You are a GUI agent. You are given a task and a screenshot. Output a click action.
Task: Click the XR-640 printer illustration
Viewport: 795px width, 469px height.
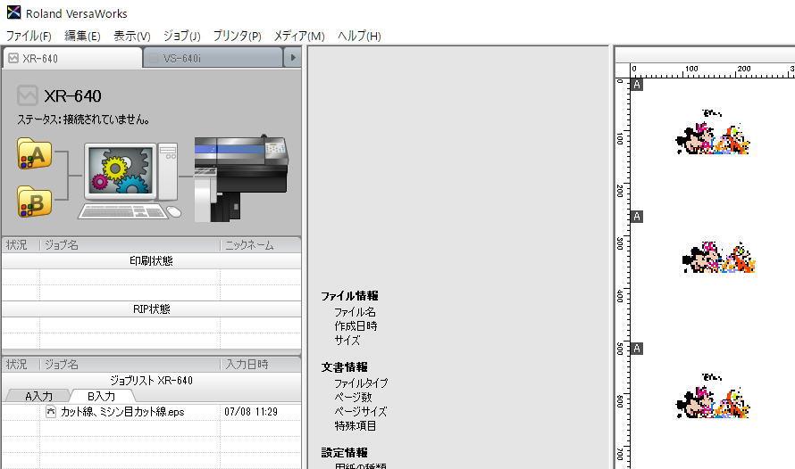[x=241, y=178]
